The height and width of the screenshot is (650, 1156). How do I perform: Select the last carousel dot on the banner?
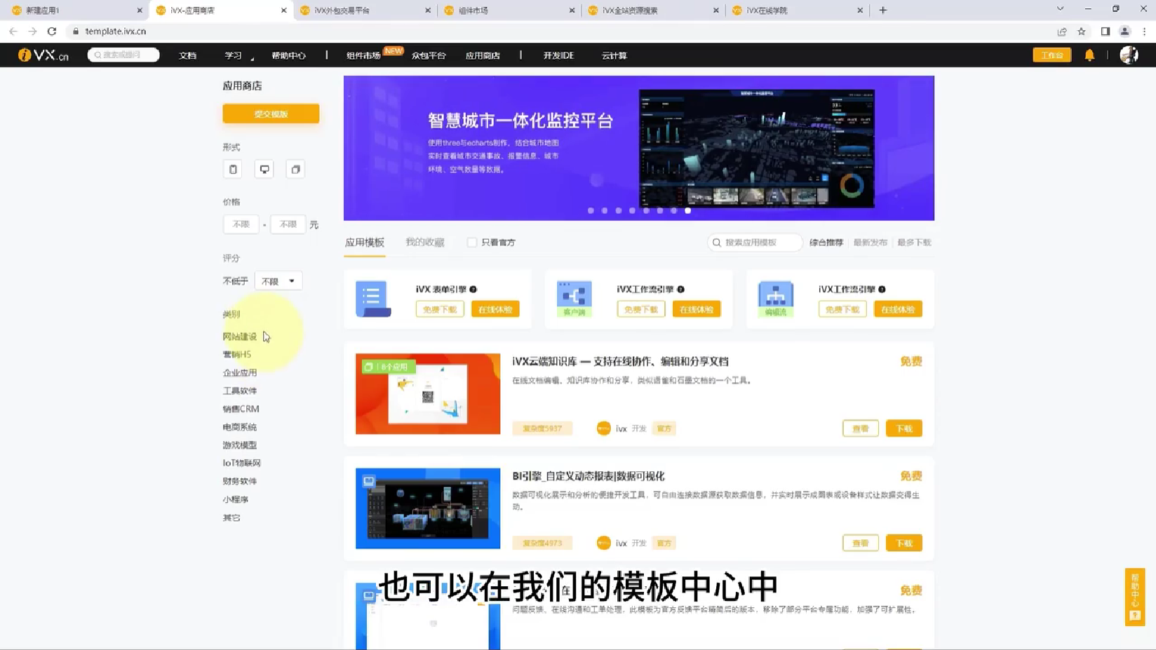[688, 210]
